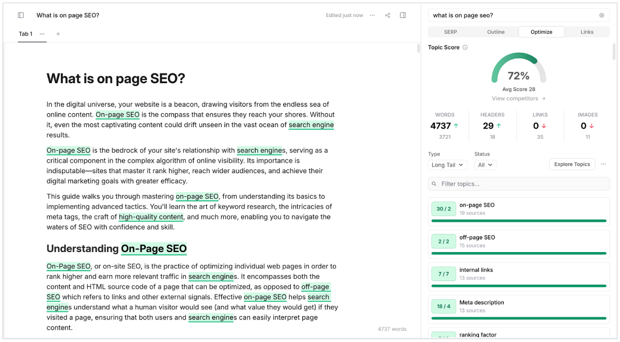Follow the View competitors link

518,99
